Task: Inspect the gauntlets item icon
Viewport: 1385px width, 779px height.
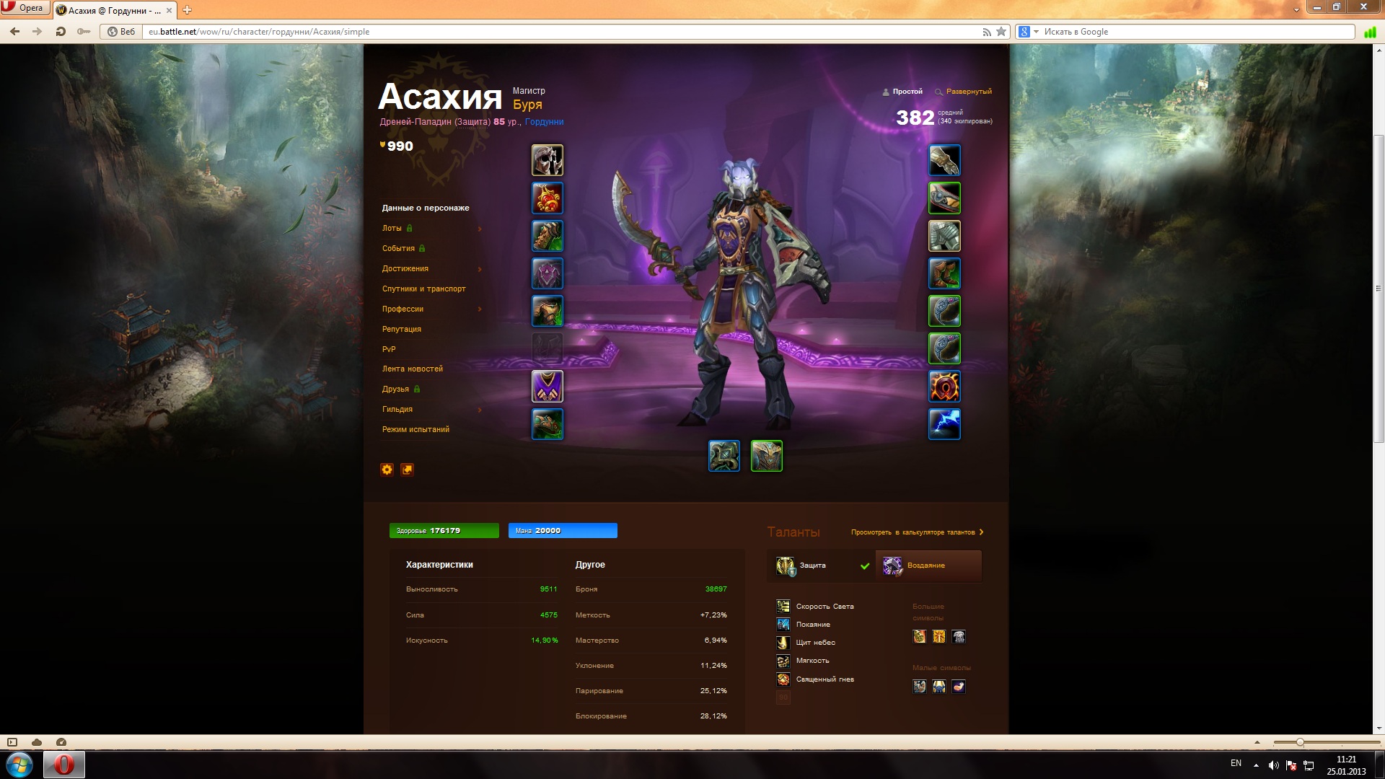Action: tap(944, 160)
